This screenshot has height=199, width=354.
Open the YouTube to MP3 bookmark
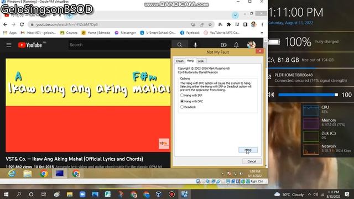tap(221, 33)
